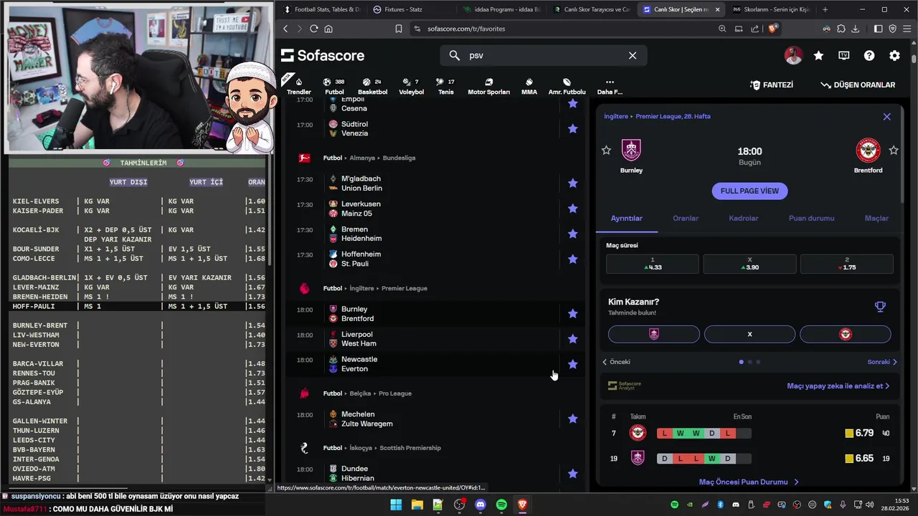The image size is (918, 516).
Task: Close the Burnley-Brentford match panel
Action: (x=886, y=116)
